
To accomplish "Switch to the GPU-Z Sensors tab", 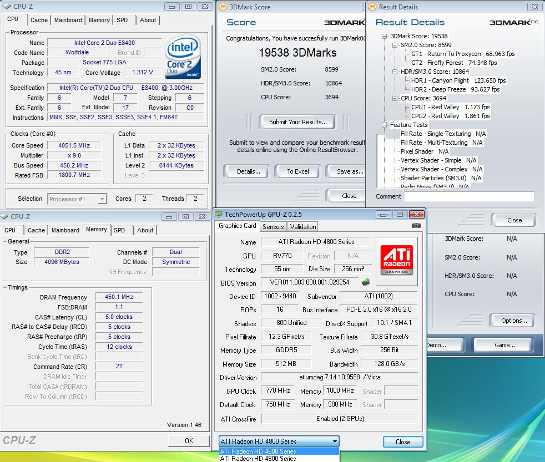I will 273,227.
